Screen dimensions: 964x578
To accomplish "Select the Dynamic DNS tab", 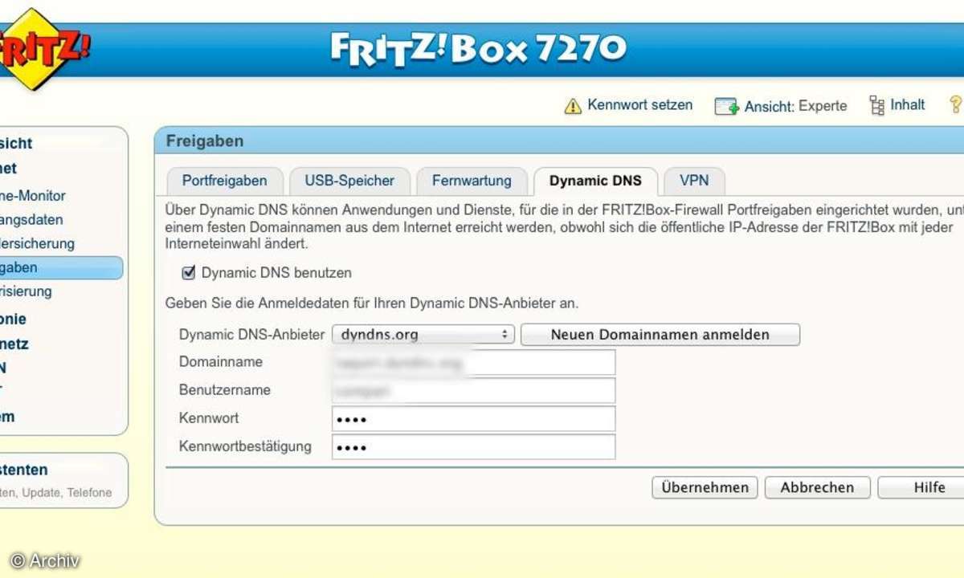I will point(595,181).
